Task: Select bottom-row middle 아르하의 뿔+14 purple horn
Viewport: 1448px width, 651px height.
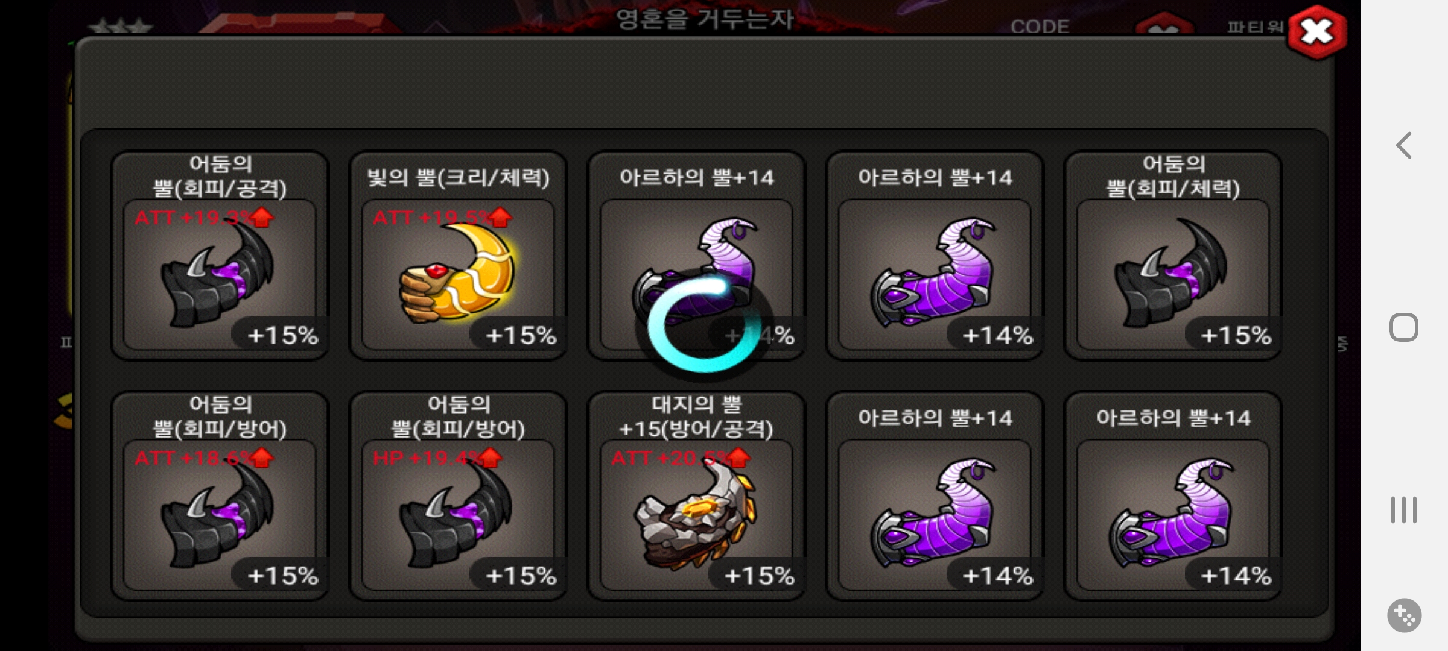Action: click(x=935, y=497)
